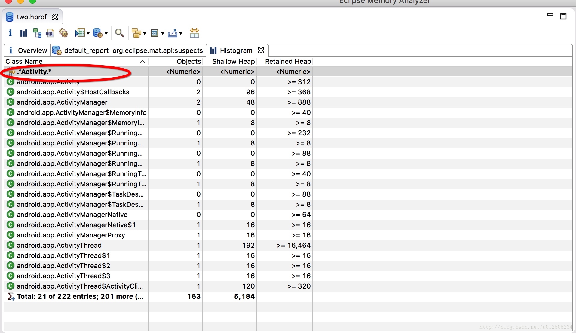The image size is (576, 333).
Task: Toggle Class Name sort direction arrow
Action: (142, 61)
